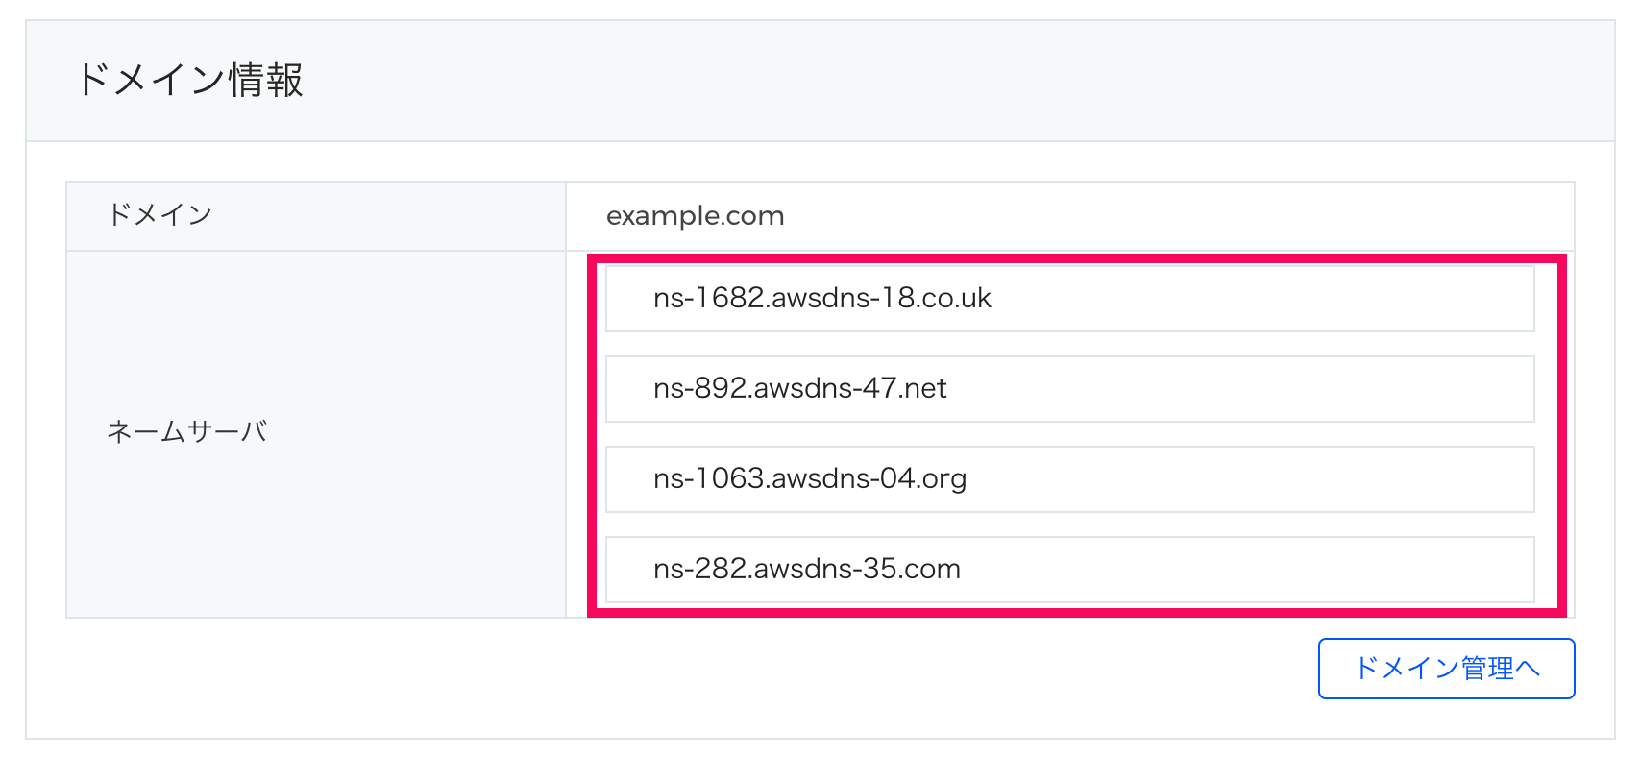The image size is (1641, 757).
Task: Click the awsdns-47 nameserver text
Action: (x=800, y=388)
